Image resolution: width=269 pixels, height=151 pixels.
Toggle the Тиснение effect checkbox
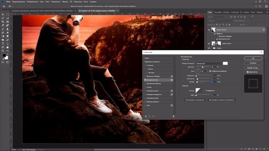point(145,65)
